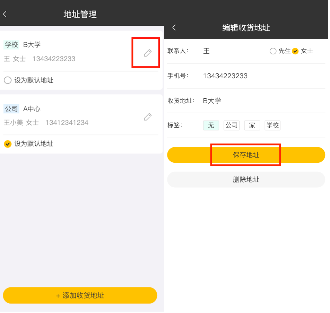Click the B大学 address title in the list
330x313 pixels.
click(32, 45)
